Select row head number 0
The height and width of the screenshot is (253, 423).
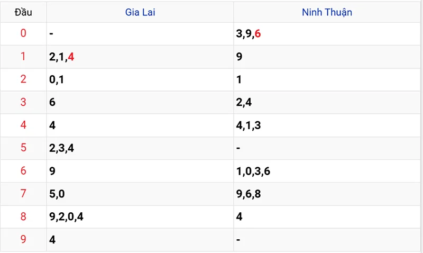[x=23, y=33]
